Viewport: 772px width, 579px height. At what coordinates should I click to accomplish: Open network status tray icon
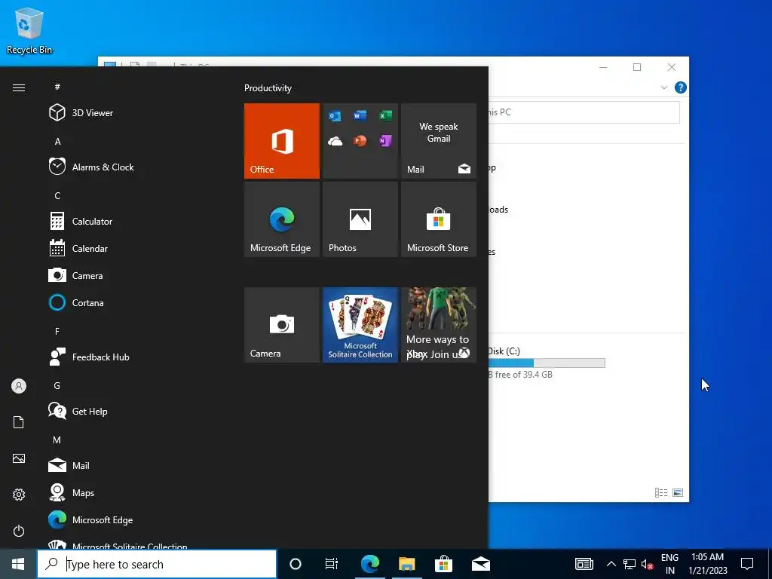pyautogui.click(x=630, y=564)
